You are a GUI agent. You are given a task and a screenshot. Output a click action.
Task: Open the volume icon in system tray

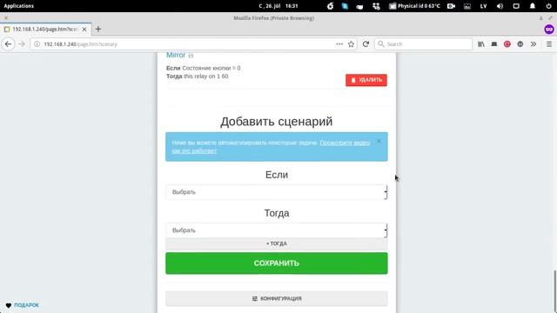coord(500,6)
